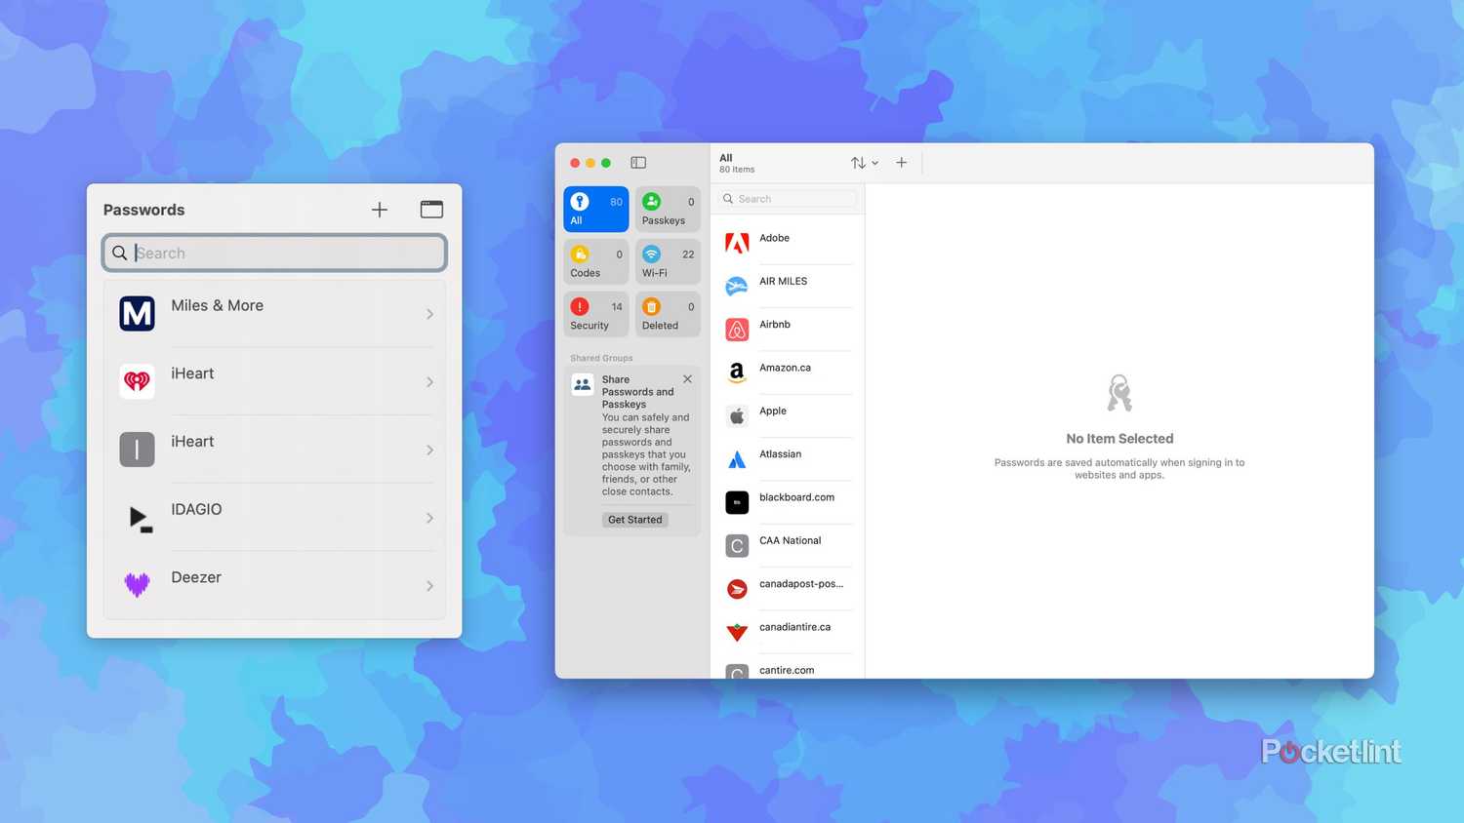Select the Security category
The width and height of the screenshot is (1464, 823).
[x=596, y=315]
